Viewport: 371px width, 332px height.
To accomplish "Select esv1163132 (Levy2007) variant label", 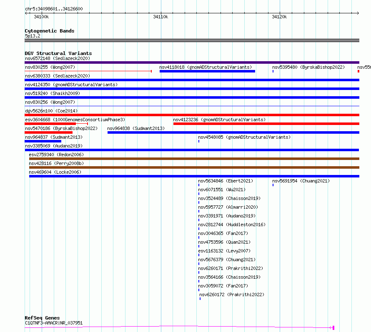I will pos(224,251).
